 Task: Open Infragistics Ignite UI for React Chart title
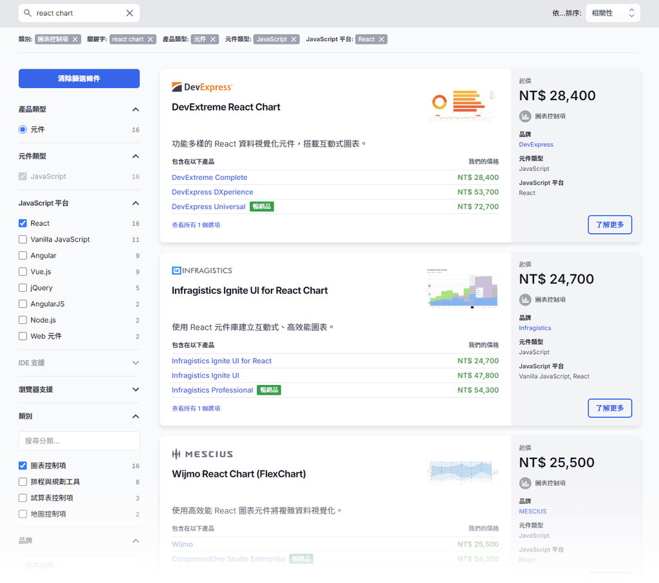(250, 291)
